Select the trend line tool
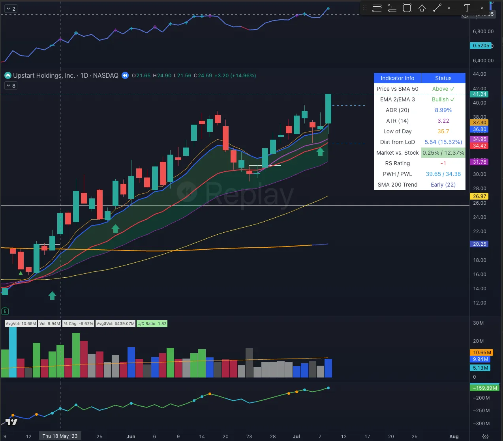This screenshot has height=441, width=503. pyautogui.click(x=437, y=8)
